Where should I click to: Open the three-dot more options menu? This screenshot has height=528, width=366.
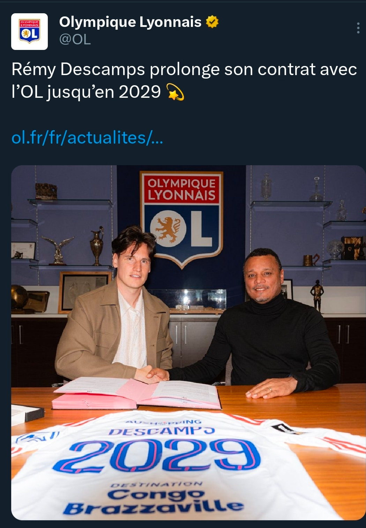[x=358, y=28]
